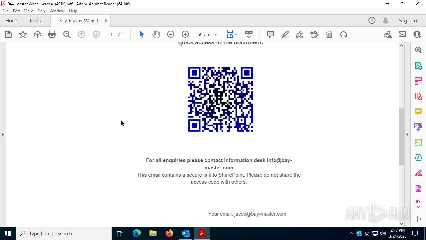Open purple document tool in right pane
Viewport: 426px width, 240px height.
click(x=418, y=189)
